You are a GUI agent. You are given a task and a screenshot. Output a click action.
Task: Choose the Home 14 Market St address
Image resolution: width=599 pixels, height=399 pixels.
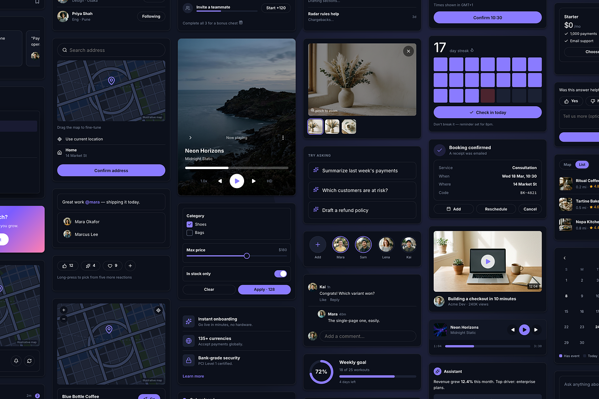coord(111,153)
